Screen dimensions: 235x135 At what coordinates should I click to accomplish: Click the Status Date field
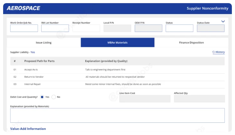point(211,28)
